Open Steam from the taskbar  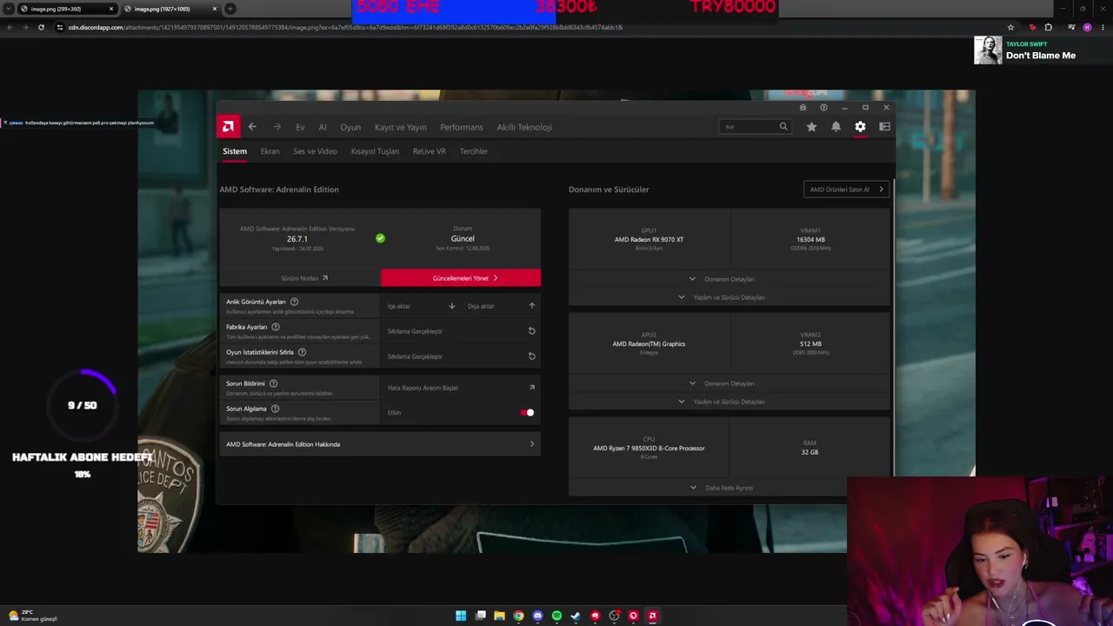576,616
